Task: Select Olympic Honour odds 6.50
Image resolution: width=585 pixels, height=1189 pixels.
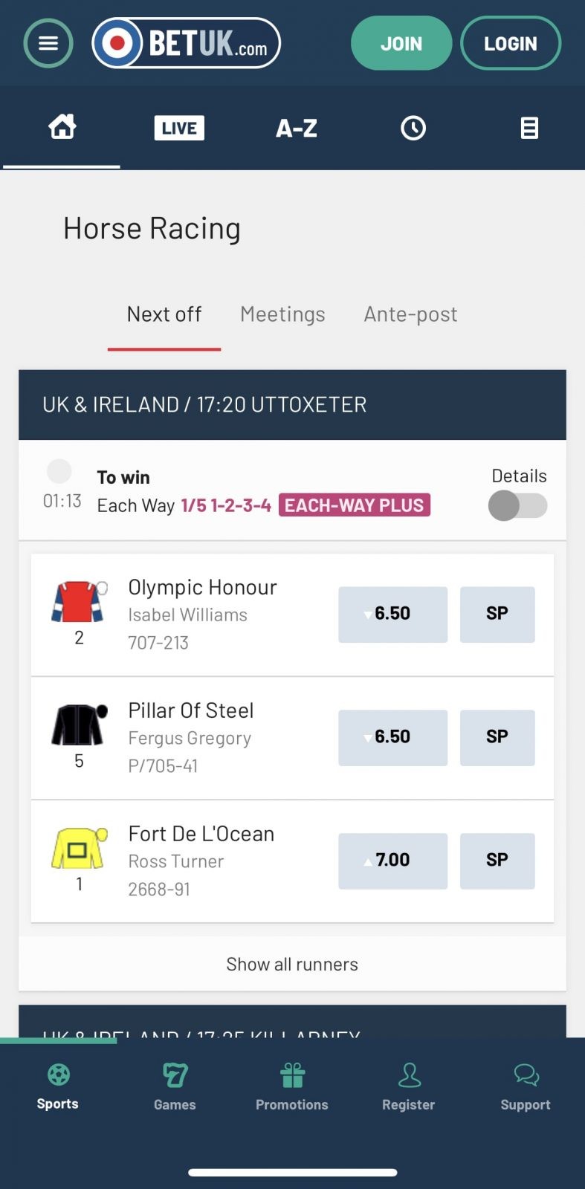Action: pos(392,614)
